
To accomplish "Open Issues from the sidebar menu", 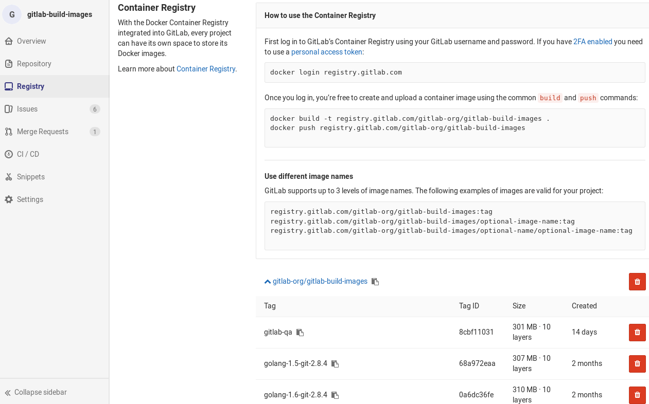I will point(27,108).
